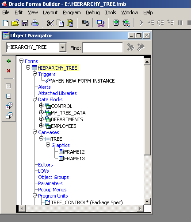
Task: Expand the CONTROL data block
Action: (x=42, y=106)
